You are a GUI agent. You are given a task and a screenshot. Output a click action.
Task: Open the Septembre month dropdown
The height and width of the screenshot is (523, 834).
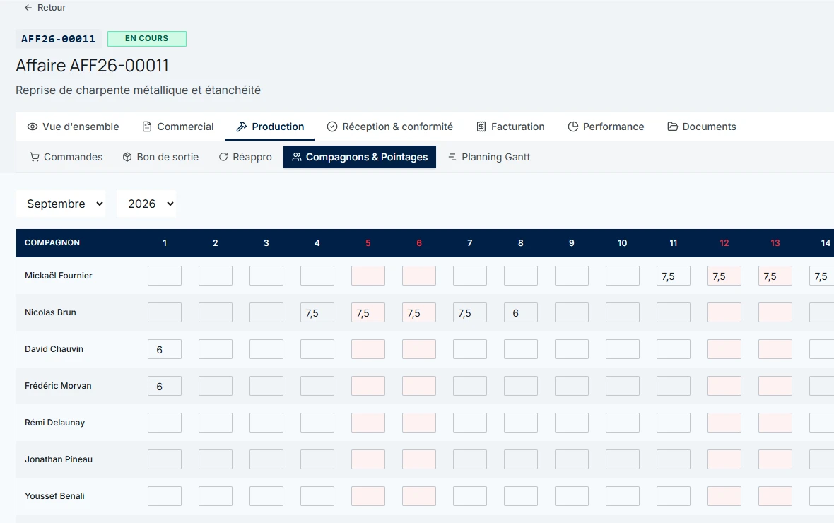click(61, 204)
